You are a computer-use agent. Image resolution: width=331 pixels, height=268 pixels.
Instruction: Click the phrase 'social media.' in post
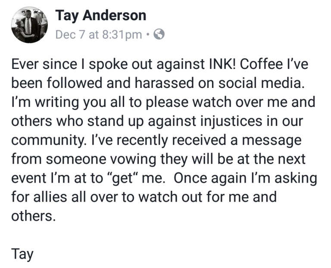262,83
